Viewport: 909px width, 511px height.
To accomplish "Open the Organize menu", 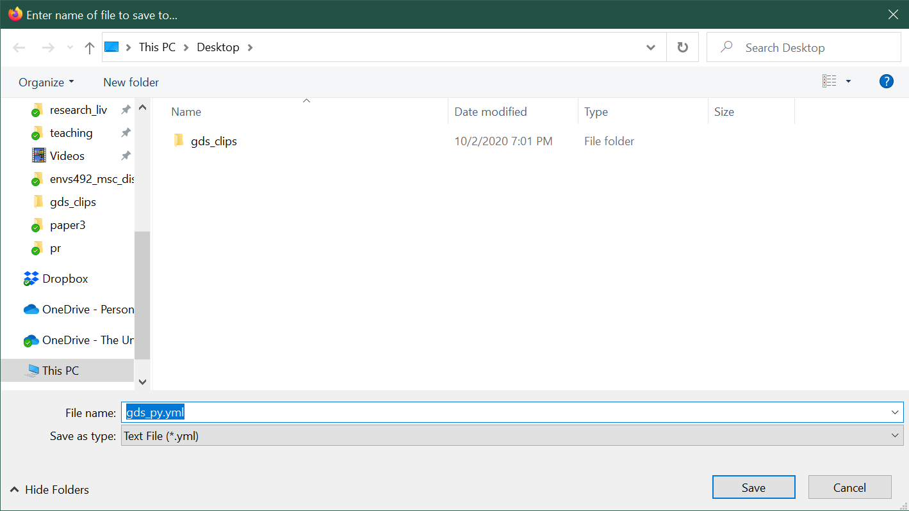I will [x=45, y=82].
